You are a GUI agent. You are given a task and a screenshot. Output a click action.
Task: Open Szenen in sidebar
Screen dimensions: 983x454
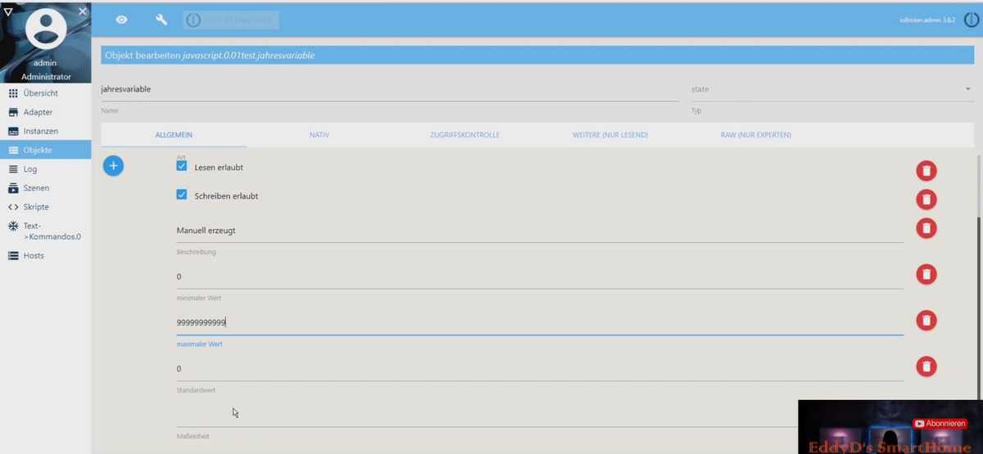[46, 188]
